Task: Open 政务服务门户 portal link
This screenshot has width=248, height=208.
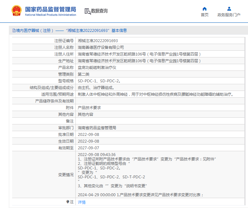Action: click(x=229, y=15)
